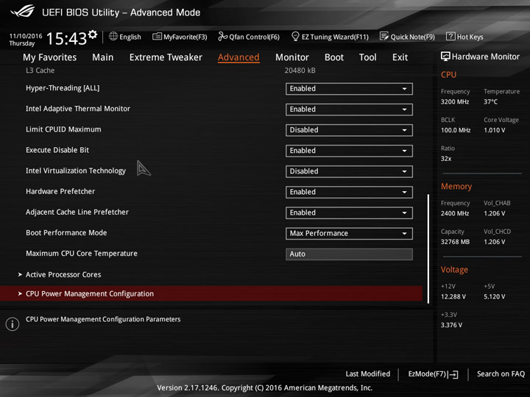Click the Qfan Control fan icon
The width and height of the screenshot is (530, 397).
[222, 36]
